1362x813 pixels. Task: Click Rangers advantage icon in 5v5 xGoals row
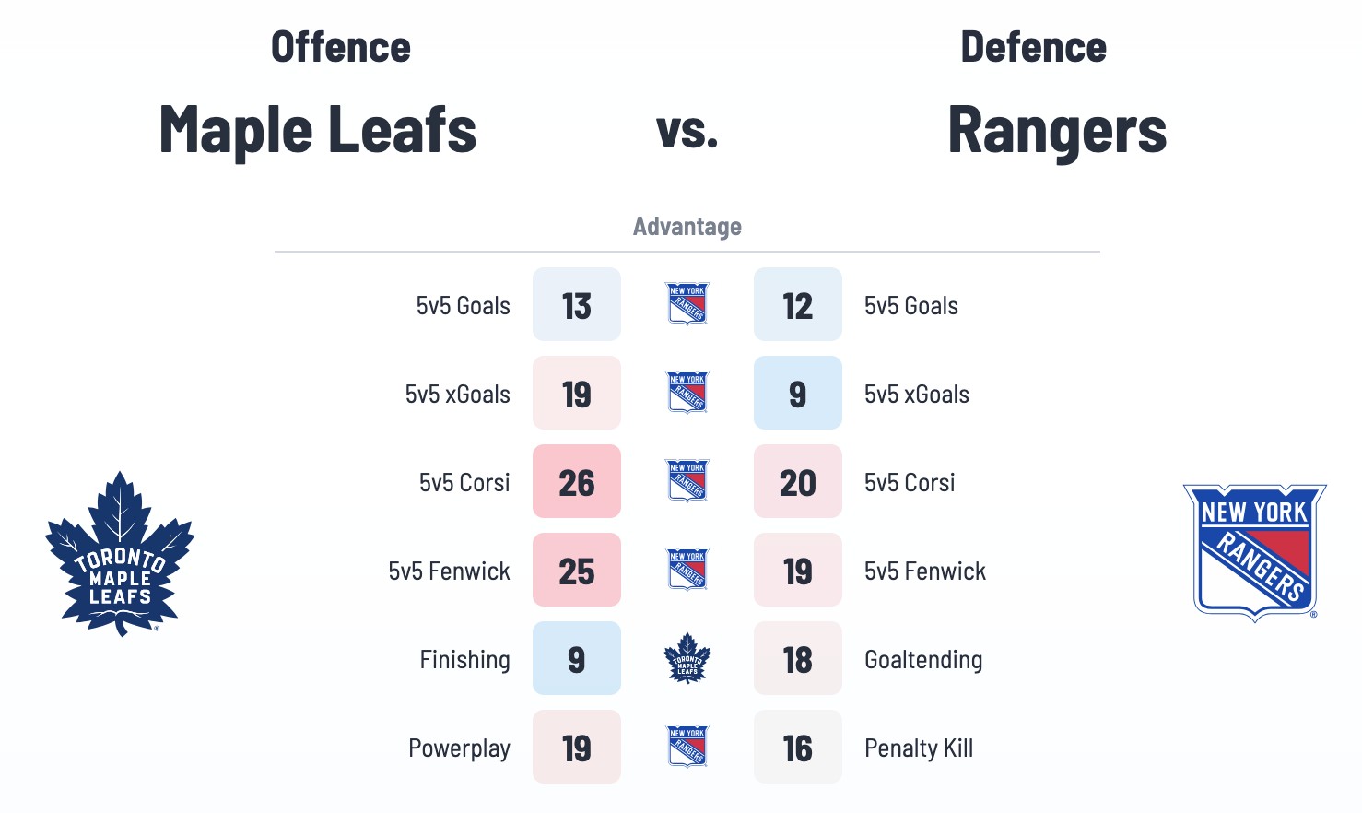pyautogui.click(x=687, y=393)
